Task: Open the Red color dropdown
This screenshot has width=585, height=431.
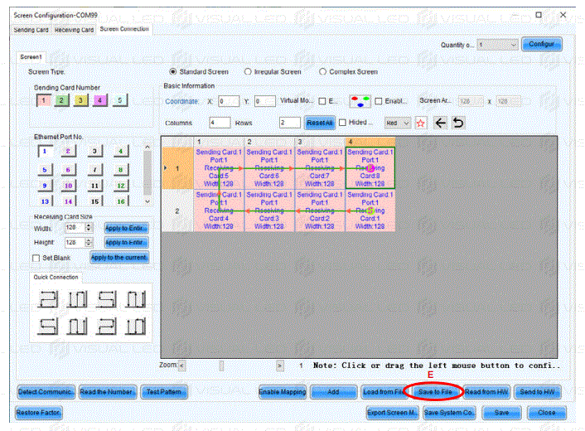Action: [398, 123]
